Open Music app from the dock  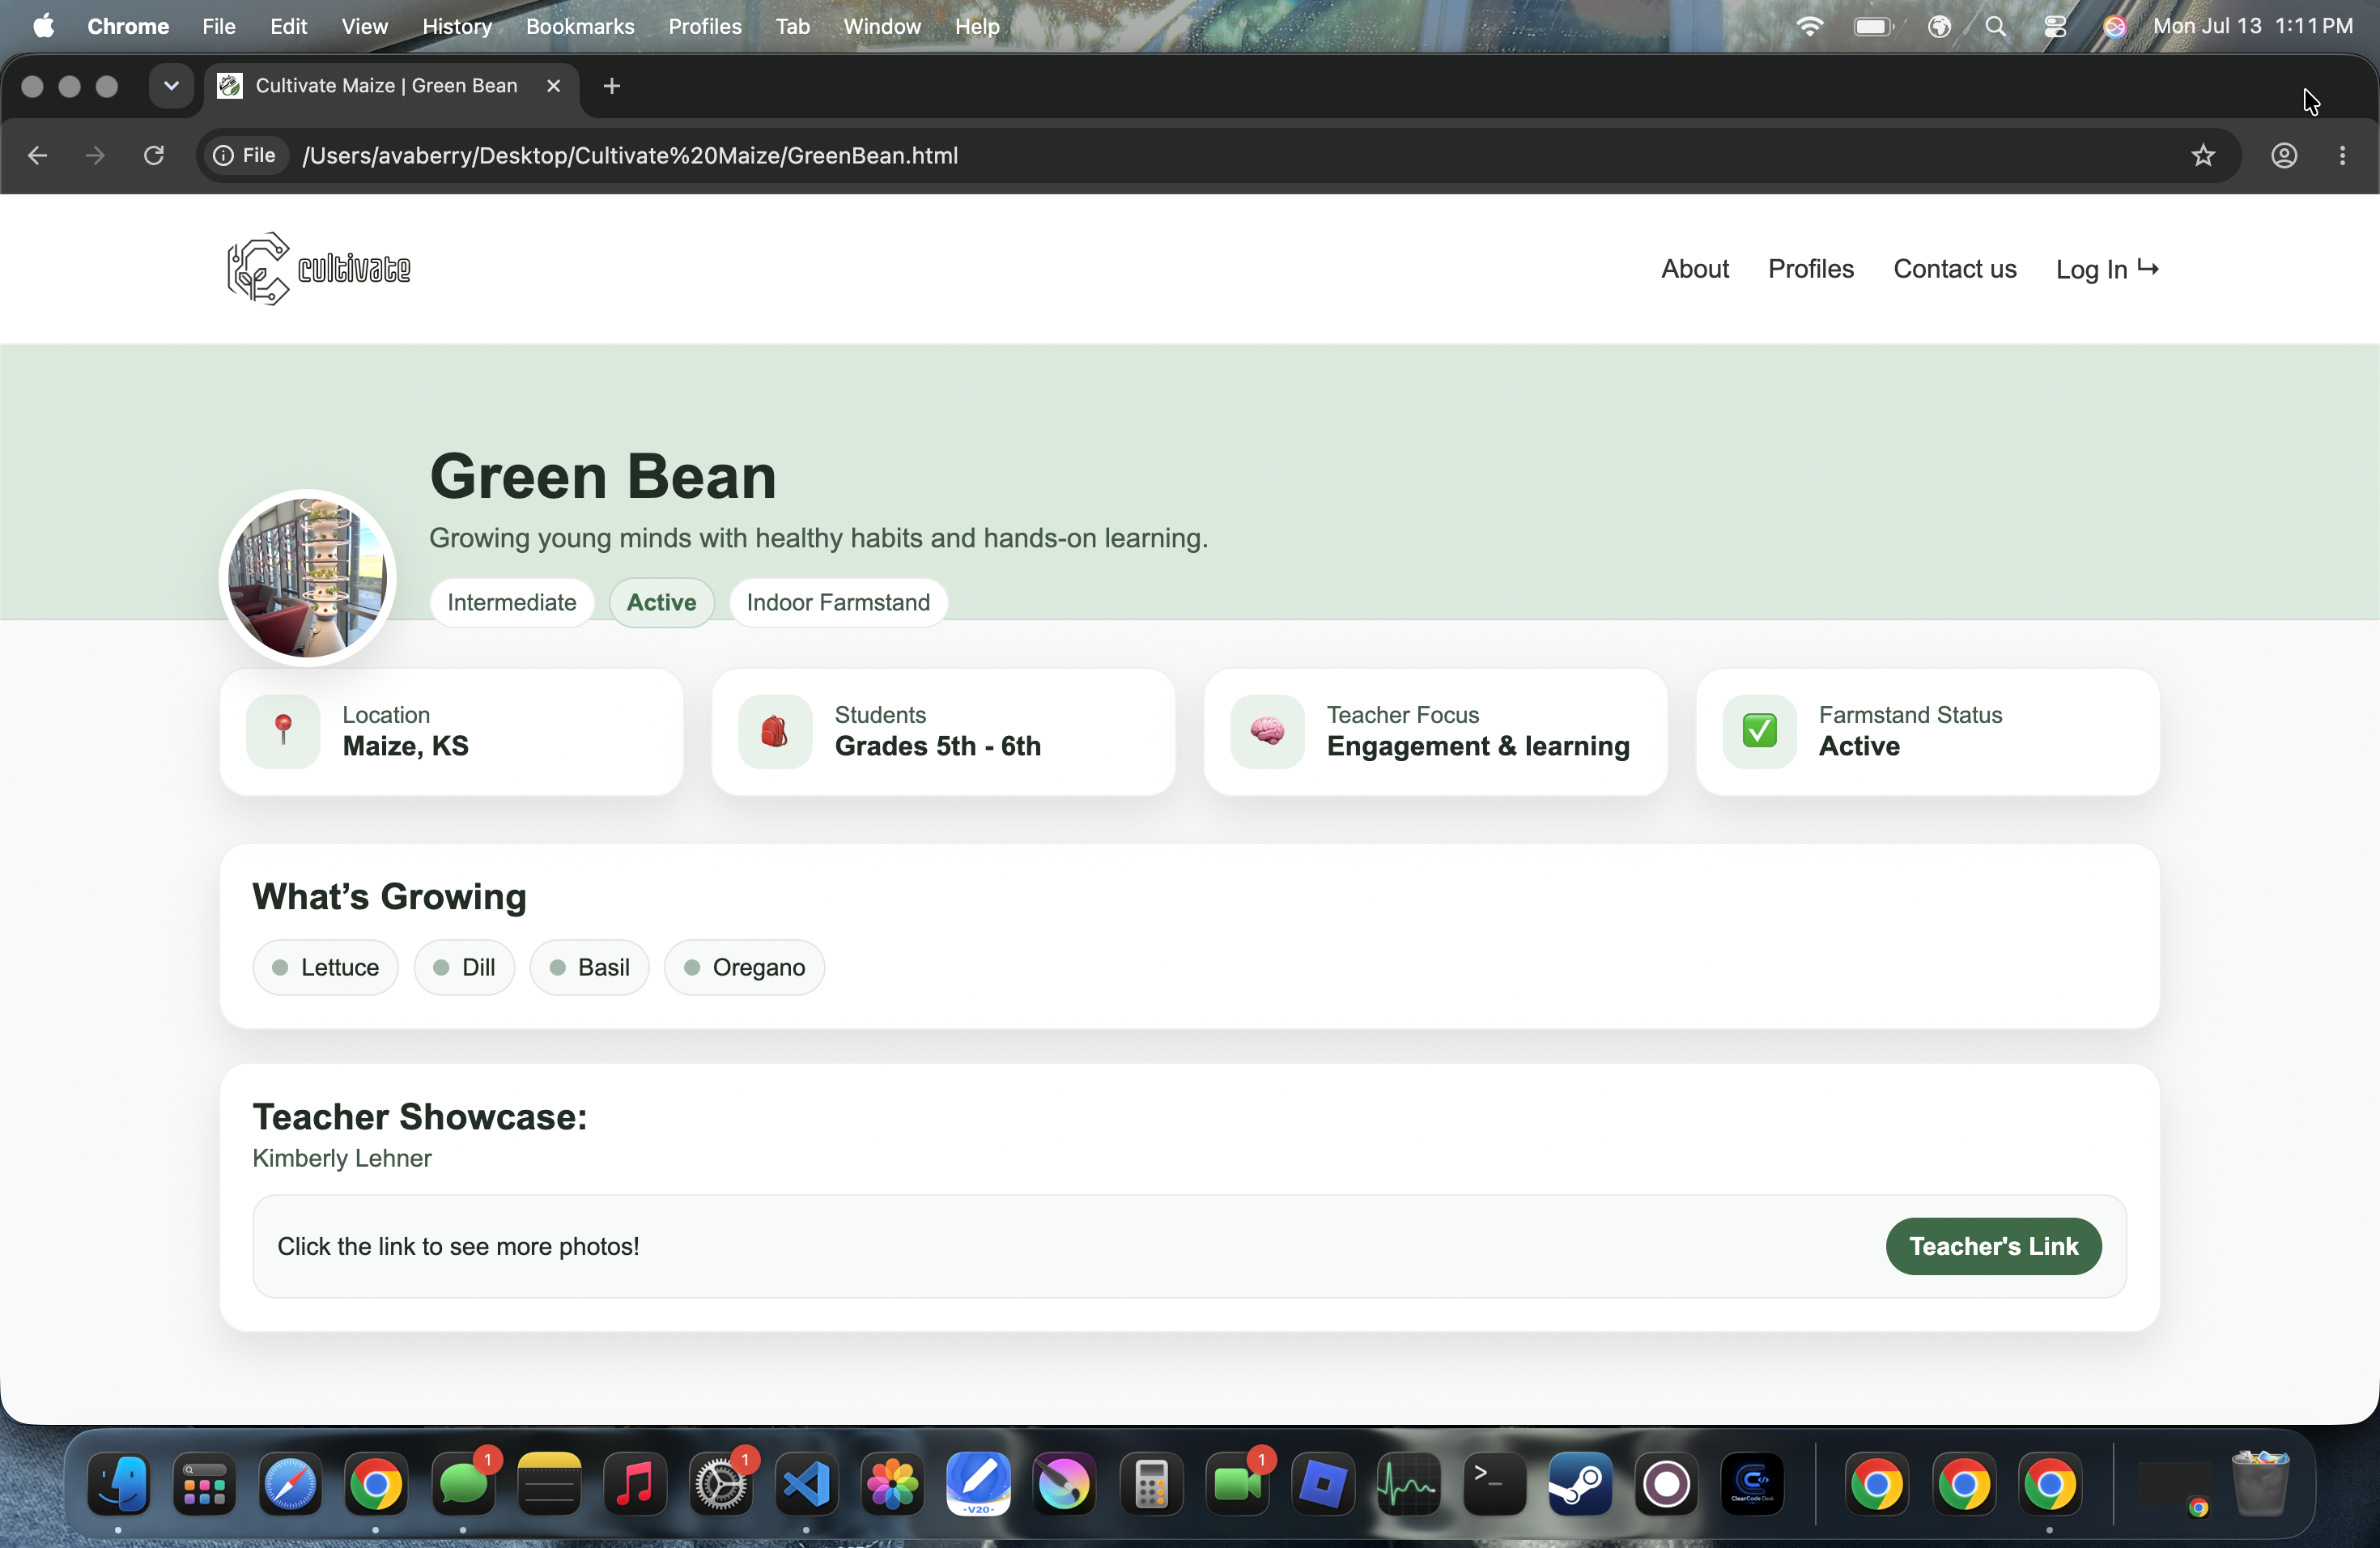tap(635, 1484)
